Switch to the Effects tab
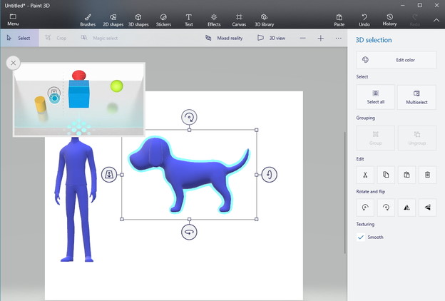This screenshot has height=301, width=445. point(214,19)
